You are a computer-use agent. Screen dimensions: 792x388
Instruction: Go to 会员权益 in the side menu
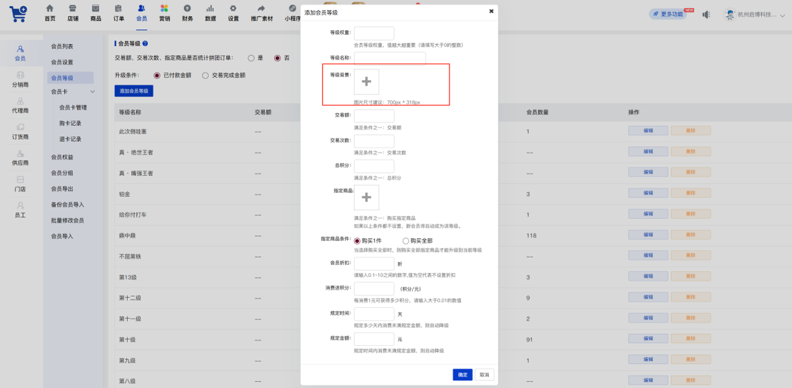(62, 157)
